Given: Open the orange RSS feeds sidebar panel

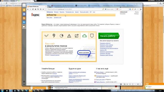Looking at the screenshot, I should 24,18.
